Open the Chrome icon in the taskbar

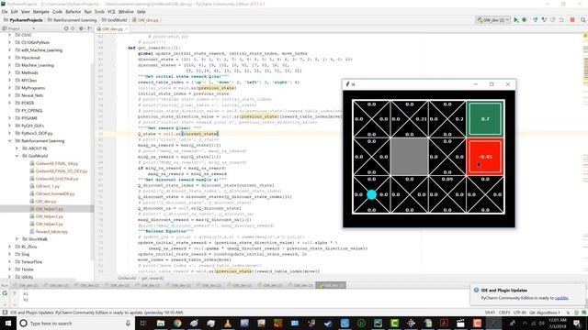(177, 324)
